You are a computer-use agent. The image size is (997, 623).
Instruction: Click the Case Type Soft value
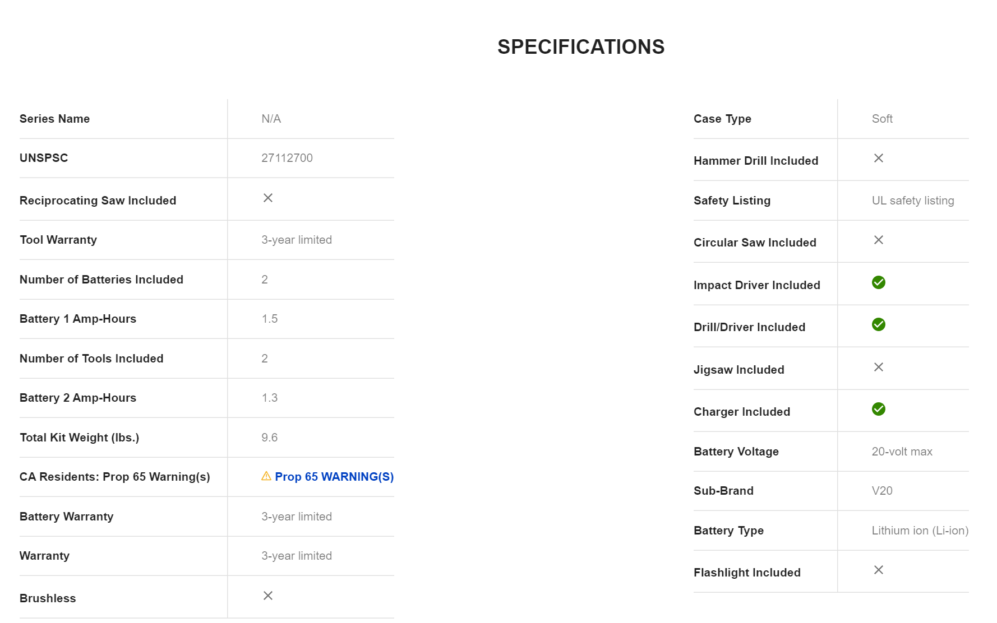[x=882, y=119]
